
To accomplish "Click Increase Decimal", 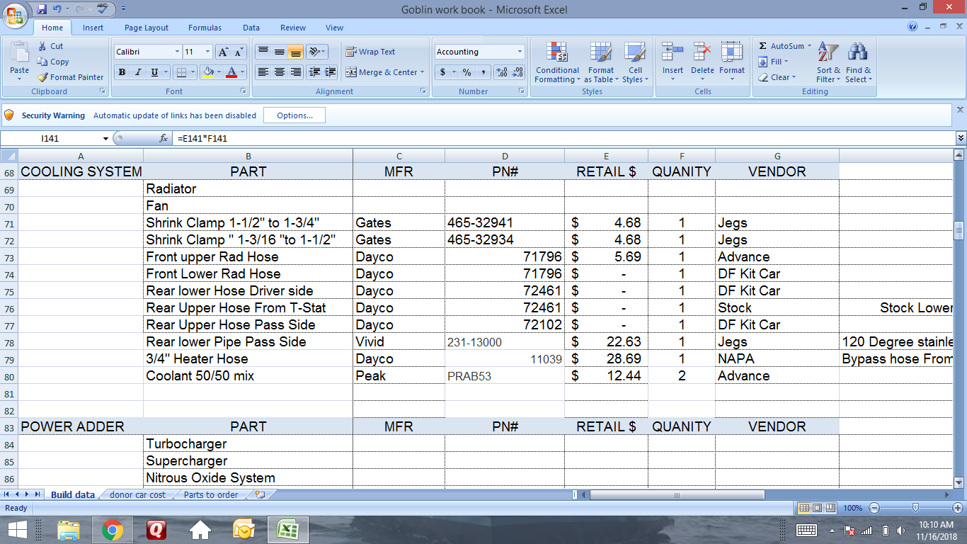I will [x=501, y=72].
